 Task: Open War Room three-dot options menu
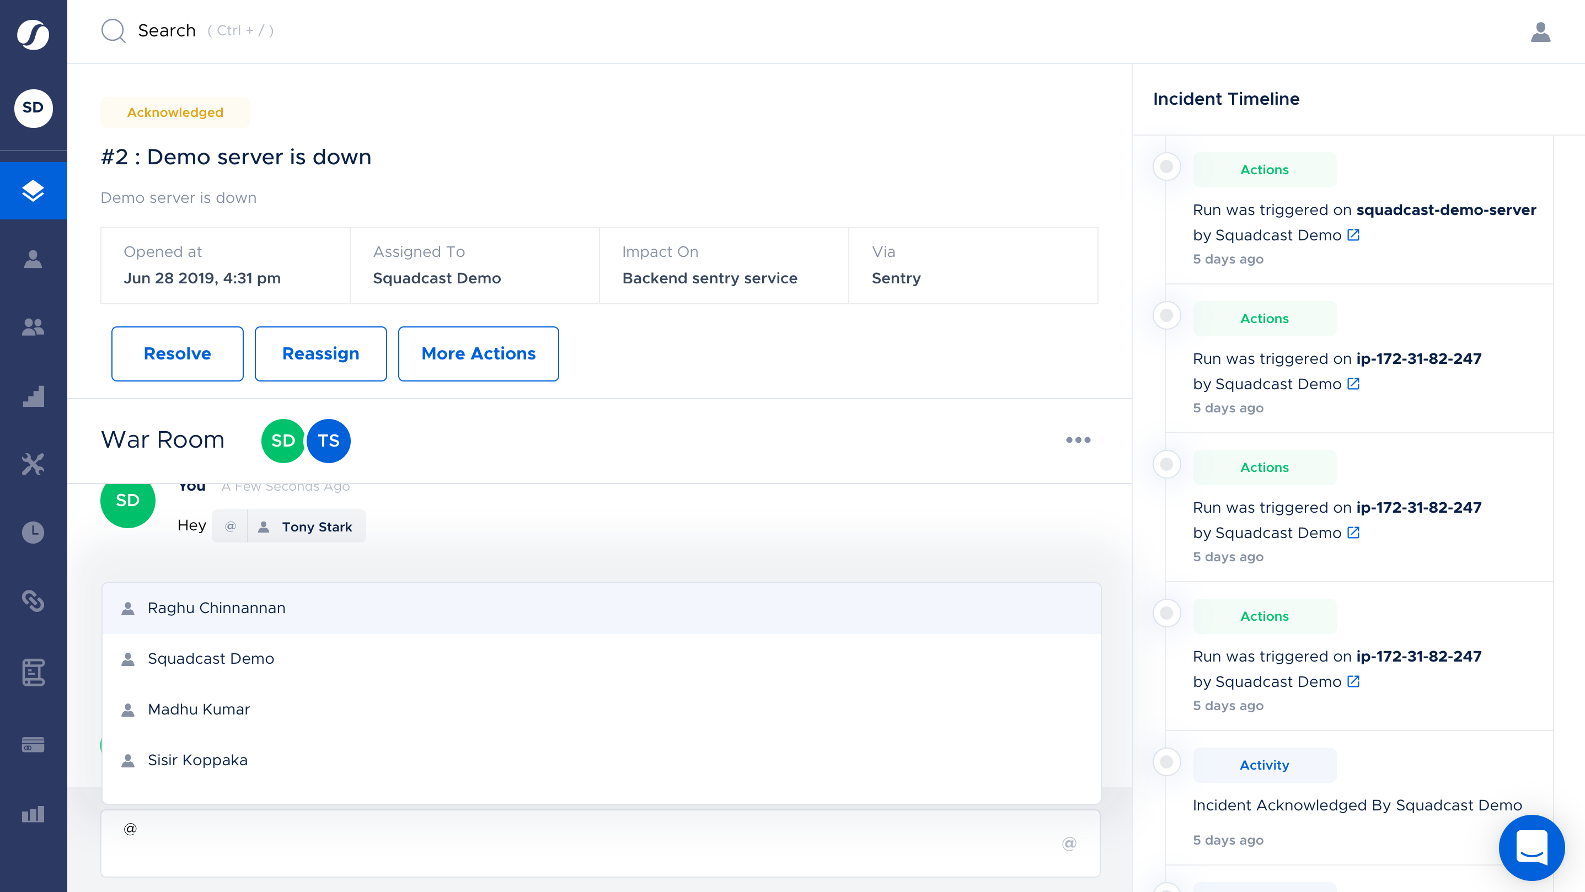[x=1078, y=440]
